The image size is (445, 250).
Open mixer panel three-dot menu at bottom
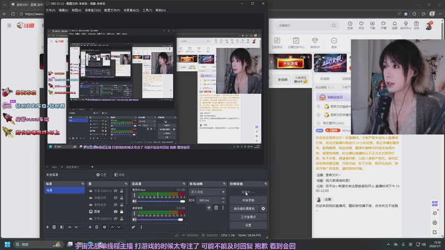(141, 227)
